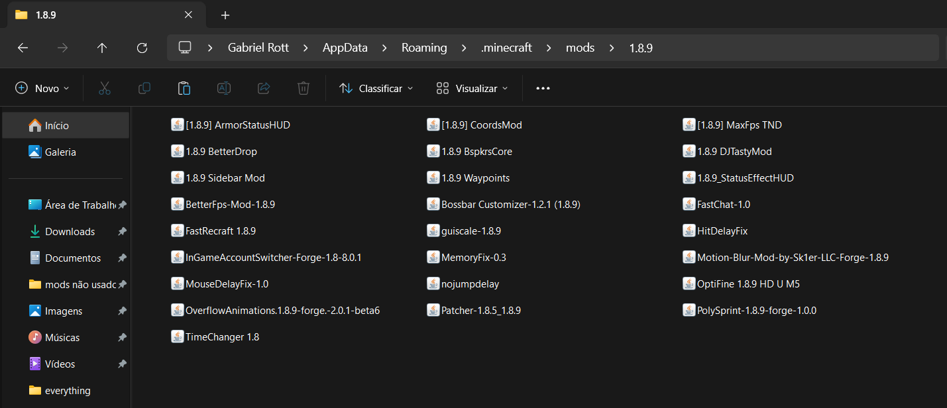
Task: Click the forward navigation arrow
Action: [62, 48]
